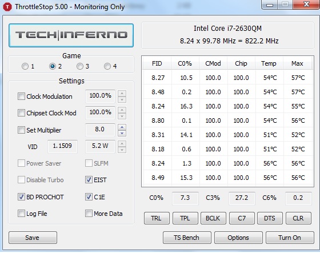
Task: Enable the Log File checkbox
Action: pyautogui.click(x=21, y=214)
